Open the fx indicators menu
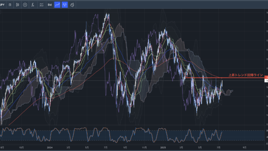Screen dimensions: 268x151 pyautogui.click(x=33, y=5)
